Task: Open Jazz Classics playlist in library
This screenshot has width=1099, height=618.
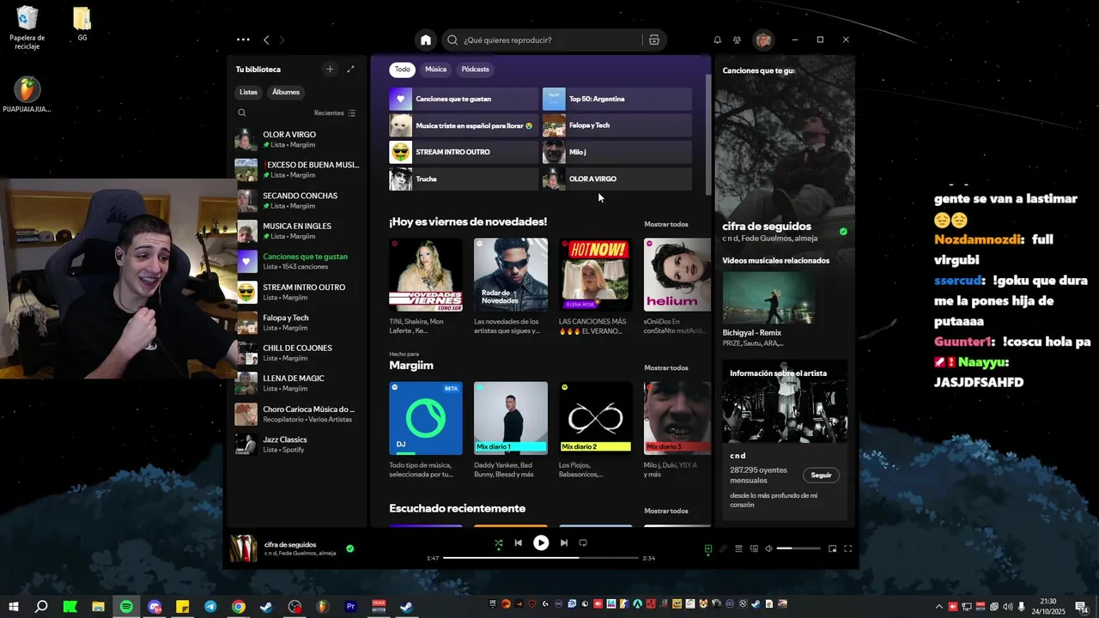Action: [298, 444]
